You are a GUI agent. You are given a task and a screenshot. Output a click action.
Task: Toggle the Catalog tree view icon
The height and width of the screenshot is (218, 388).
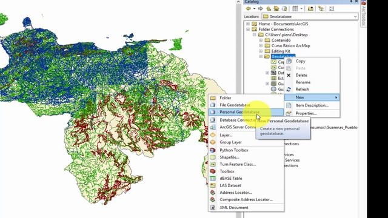[321, 8]
